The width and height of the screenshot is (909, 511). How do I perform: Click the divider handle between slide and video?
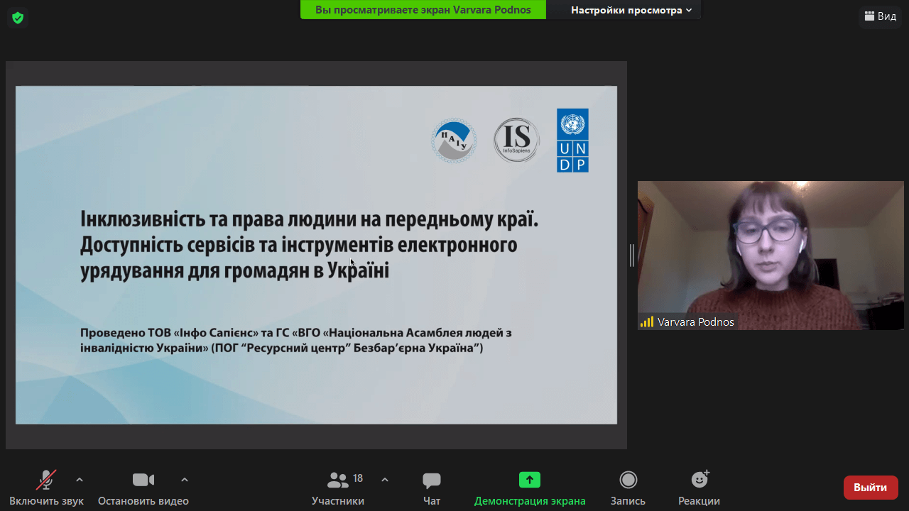(631, 255)
